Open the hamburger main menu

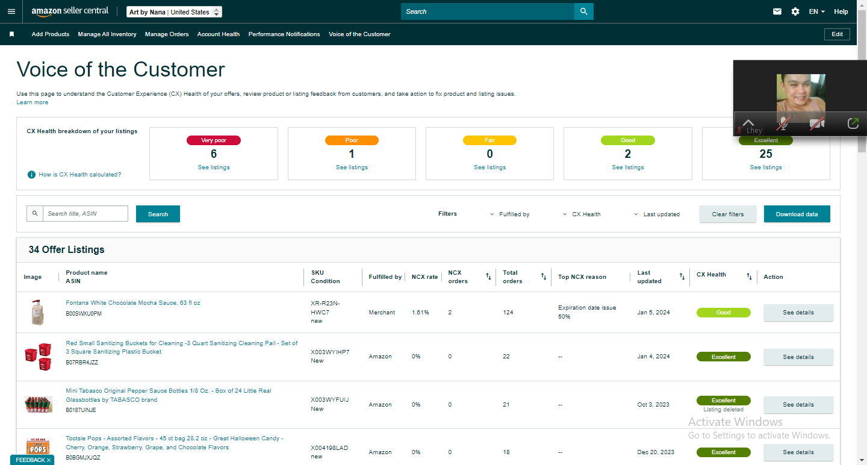11,11
